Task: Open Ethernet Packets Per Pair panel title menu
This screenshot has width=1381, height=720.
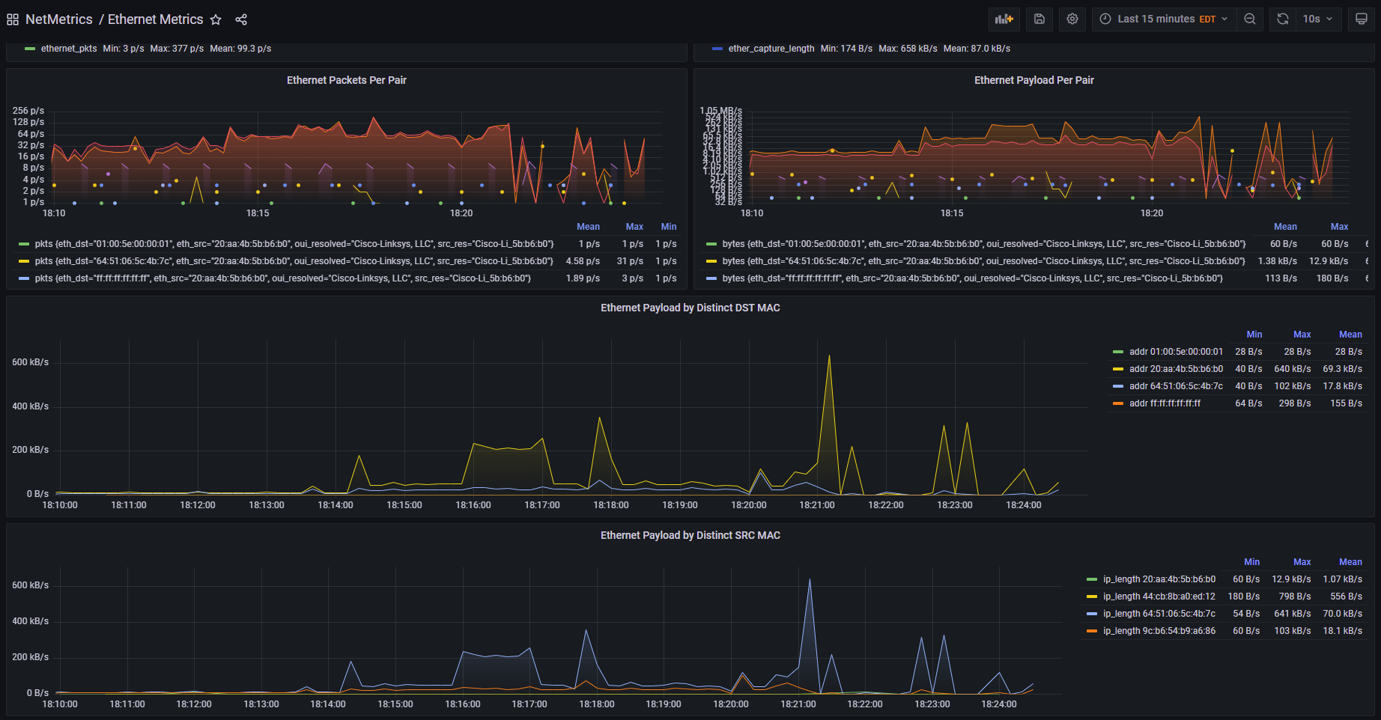Action: 346,80
